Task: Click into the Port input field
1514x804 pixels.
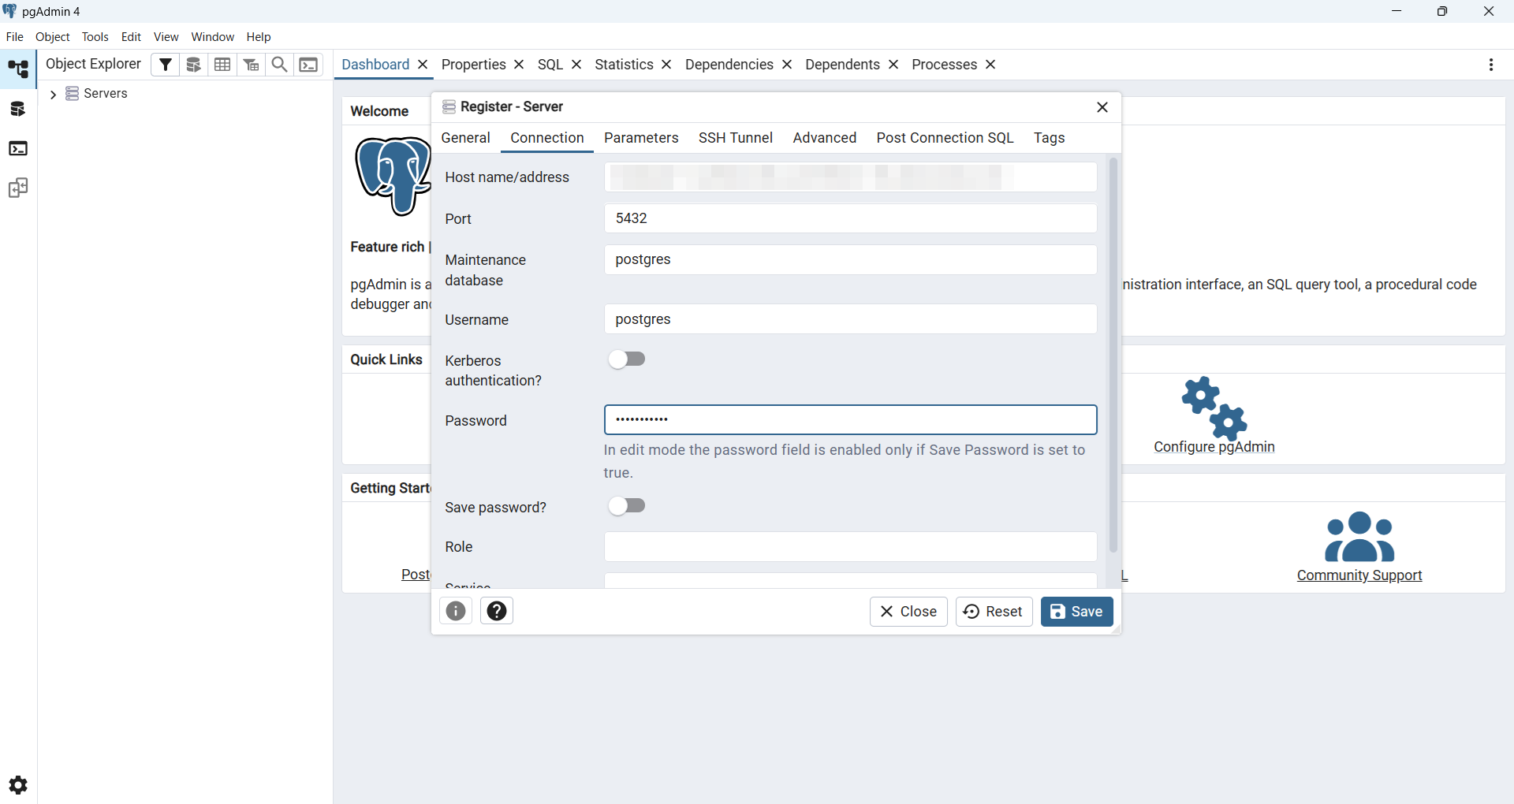Action: pos(850,218)
